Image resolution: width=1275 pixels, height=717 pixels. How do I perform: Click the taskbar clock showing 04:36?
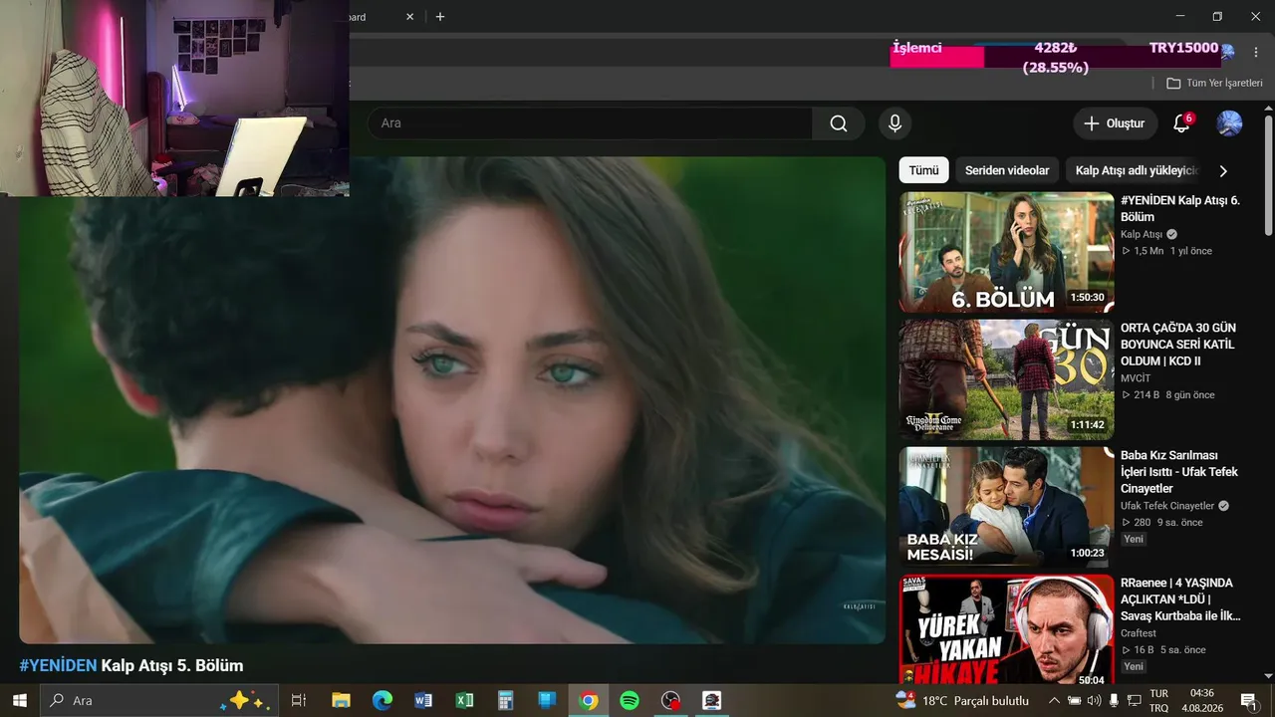[1202, 700]
